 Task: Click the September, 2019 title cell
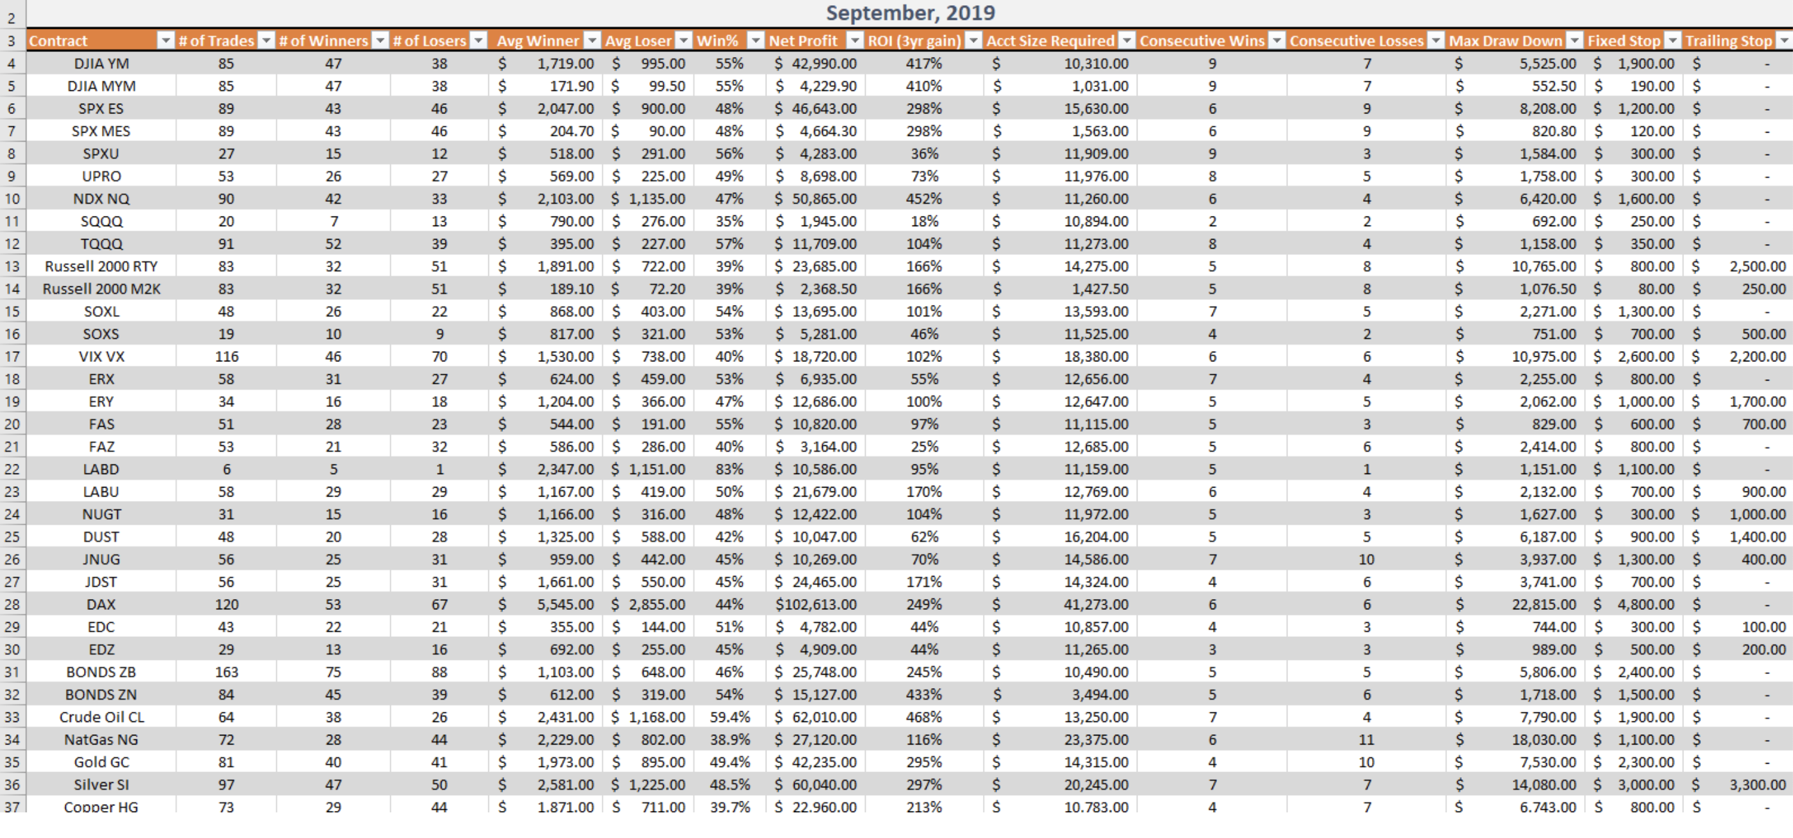point(910,13)
